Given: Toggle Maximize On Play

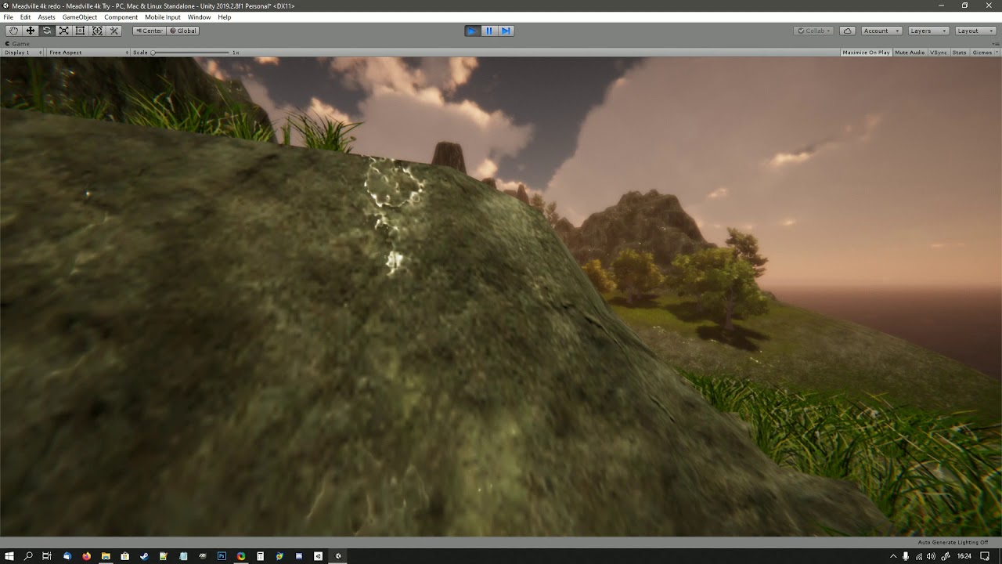Looking at the screenshot, I should click(x=867, y=52).
